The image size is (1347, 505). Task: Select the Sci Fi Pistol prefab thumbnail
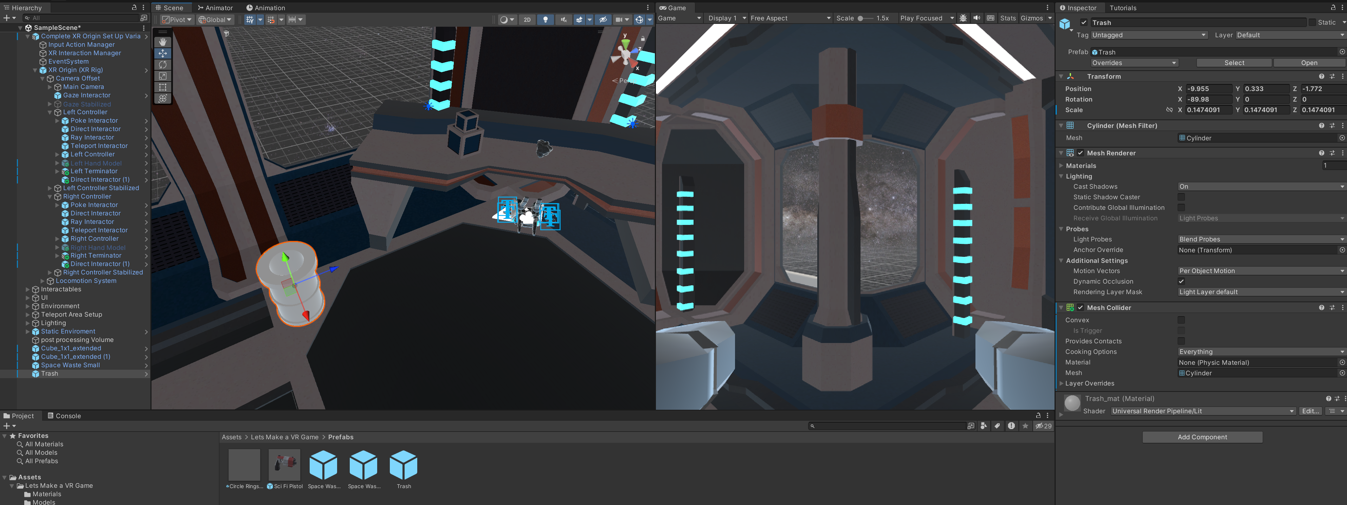pyautogui.click(x=284, y=464)
